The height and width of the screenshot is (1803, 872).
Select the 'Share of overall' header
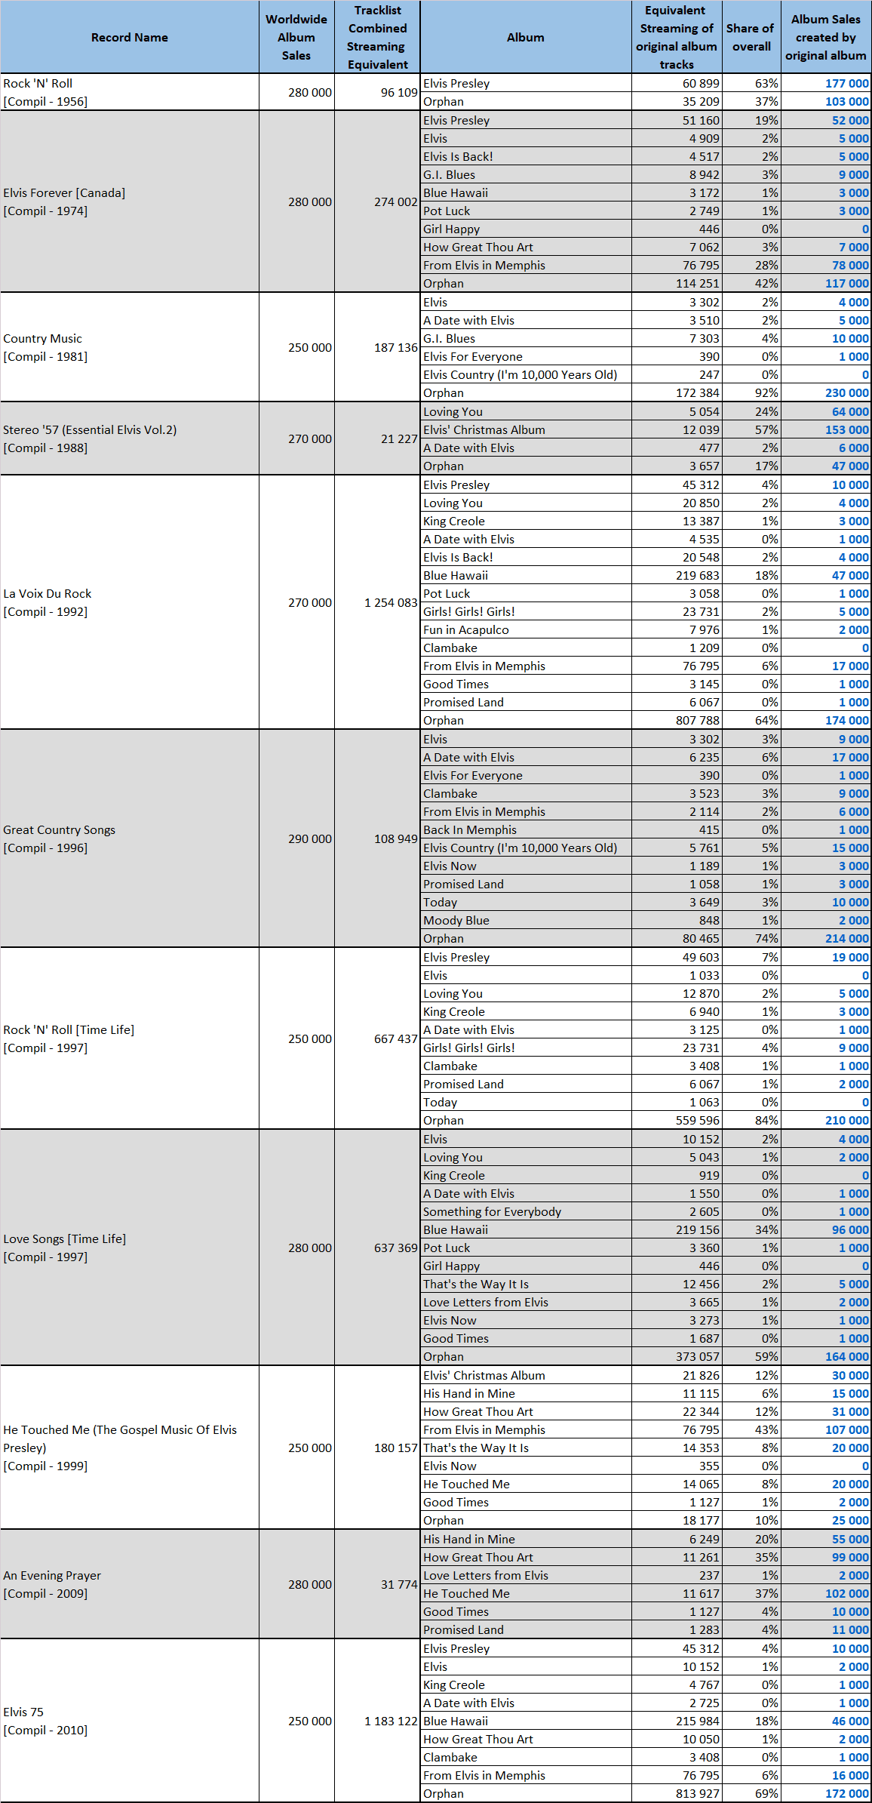(751, 37)
